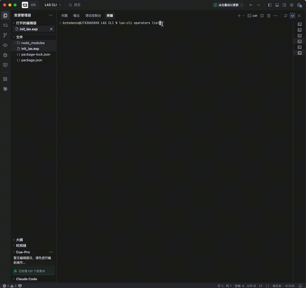Toggle the primary sidebar layout button
The width and height of the screenshot is (306, 288).
click(x=270, y=5)
